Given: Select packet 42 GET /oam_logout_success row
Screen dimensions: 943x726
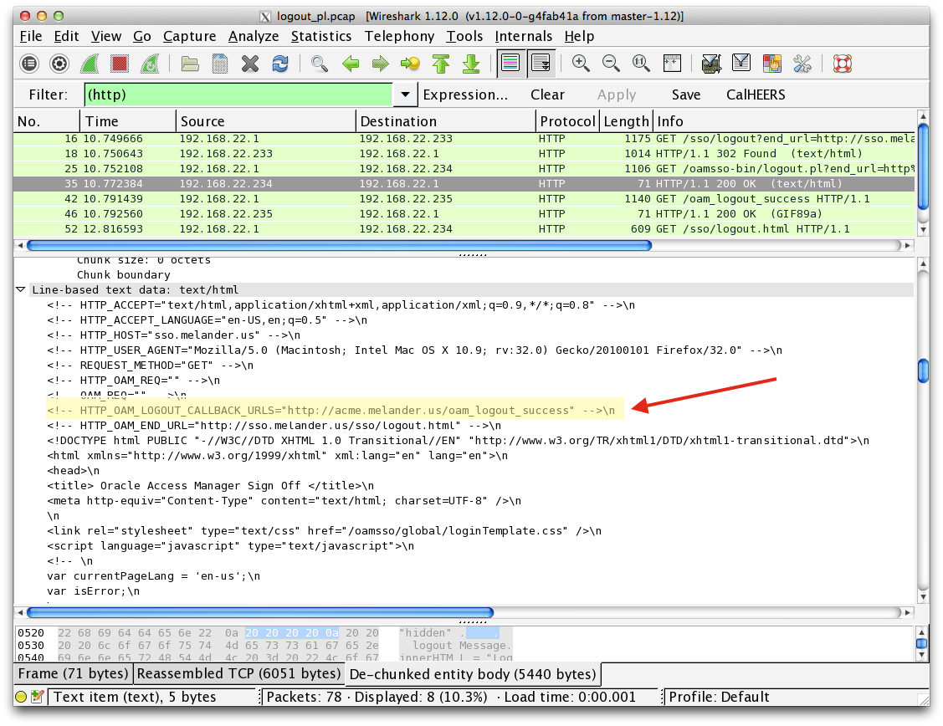Looking at the screenshot, I should tap(464, 199).
